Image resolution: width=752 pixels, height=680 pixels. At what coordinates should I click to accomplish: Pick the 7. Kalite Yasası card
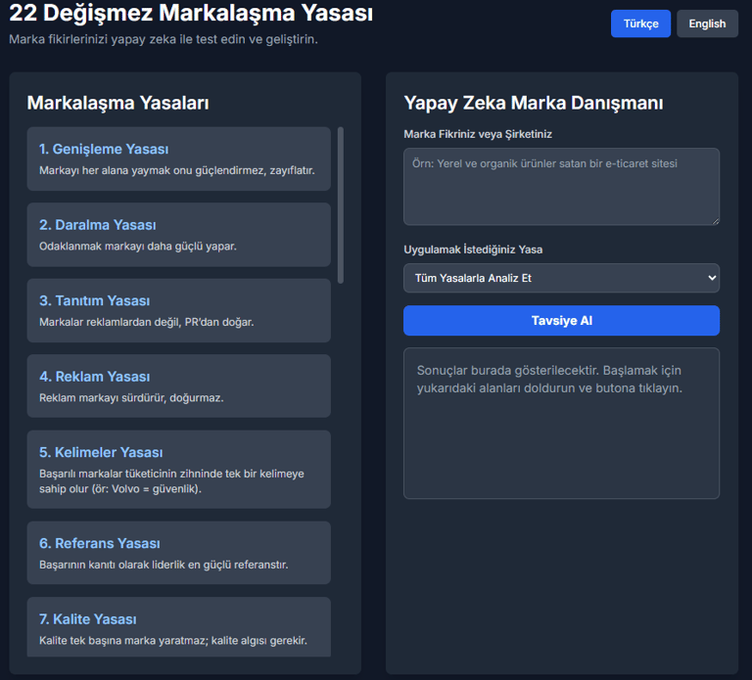point(179,627)
